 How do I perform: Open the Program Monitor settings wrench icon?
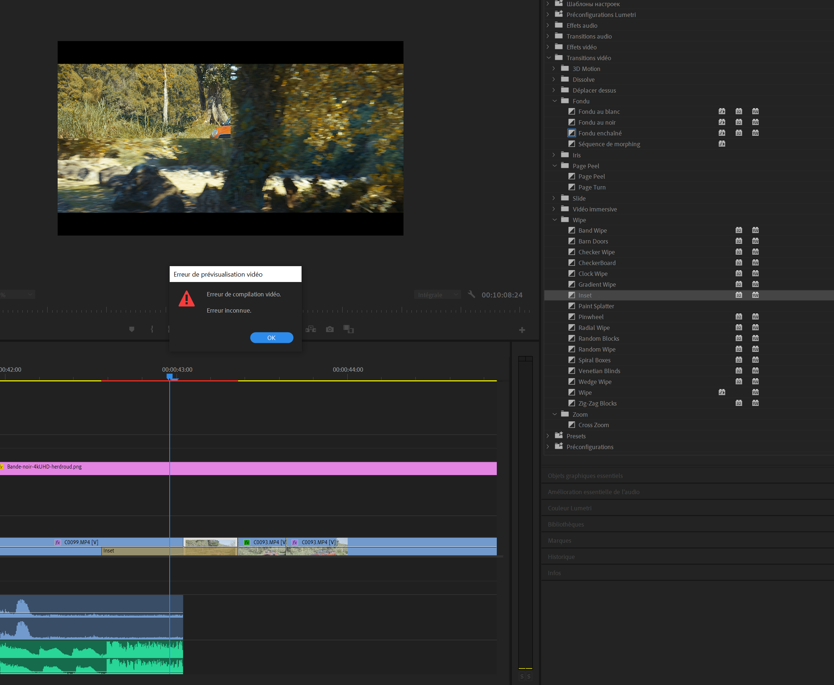[472, 295]
